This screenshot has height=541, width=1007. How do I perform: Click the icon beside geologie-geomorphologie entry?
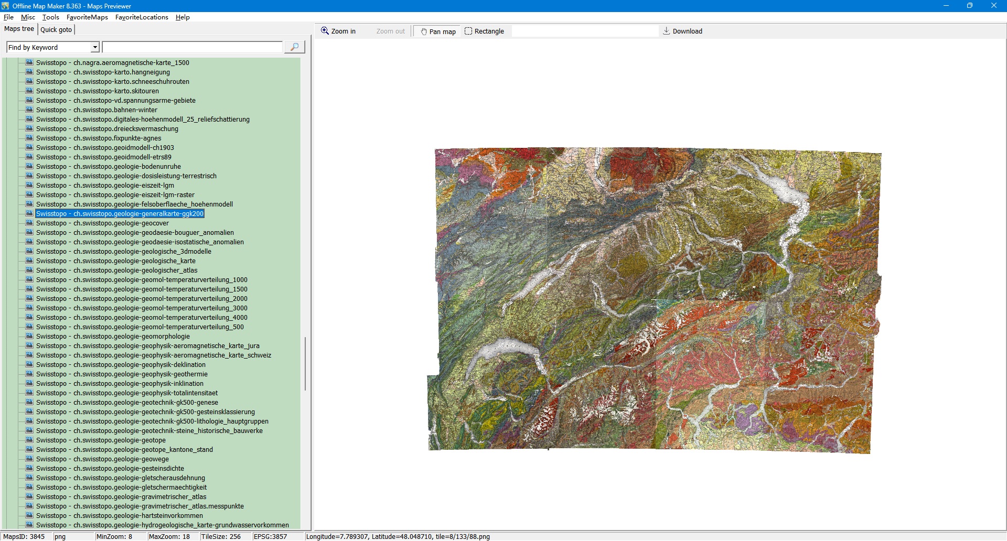click(x=29, y=336)
